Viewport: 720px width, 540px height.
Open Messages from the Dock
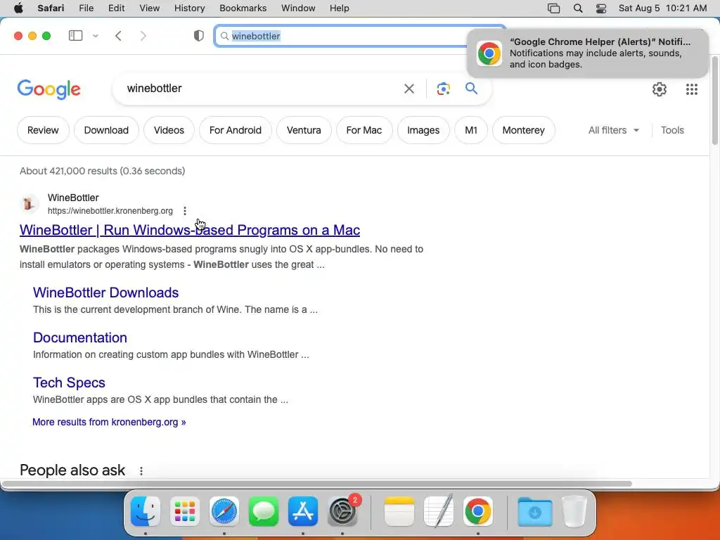click(264, 511)
